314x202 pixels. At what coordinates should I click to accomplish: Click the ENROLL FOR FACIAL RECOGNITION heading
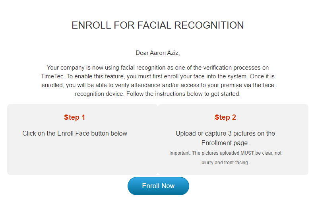158,25
